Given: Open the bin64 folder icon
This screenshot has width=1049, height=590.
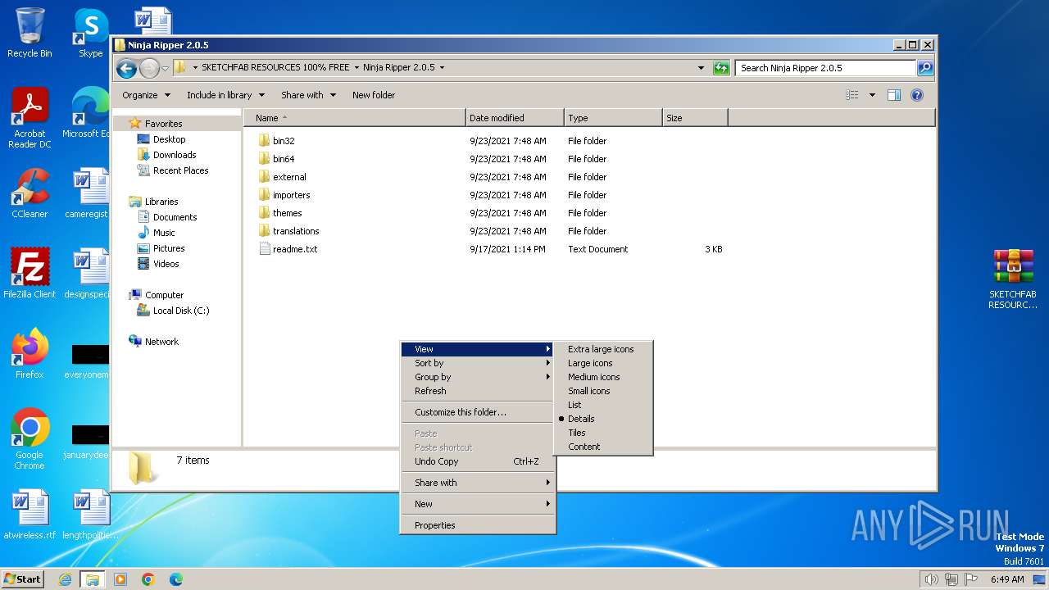Looking at the screenshot, I should tap(265, 159).
